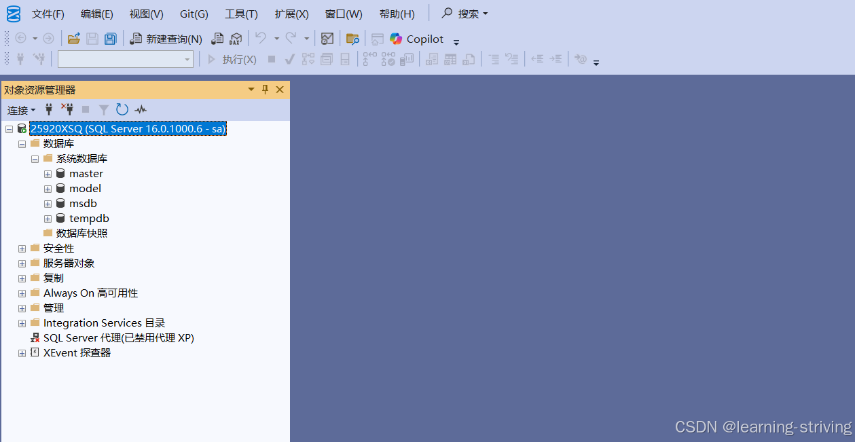This screenshot has height=442, width=855.
Task: Click the Connect plug icon in Object Explorer
Action: coord(49,109)
